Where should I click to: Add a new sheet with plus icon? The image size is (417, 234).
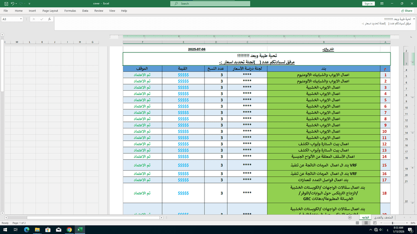[350, 218]
